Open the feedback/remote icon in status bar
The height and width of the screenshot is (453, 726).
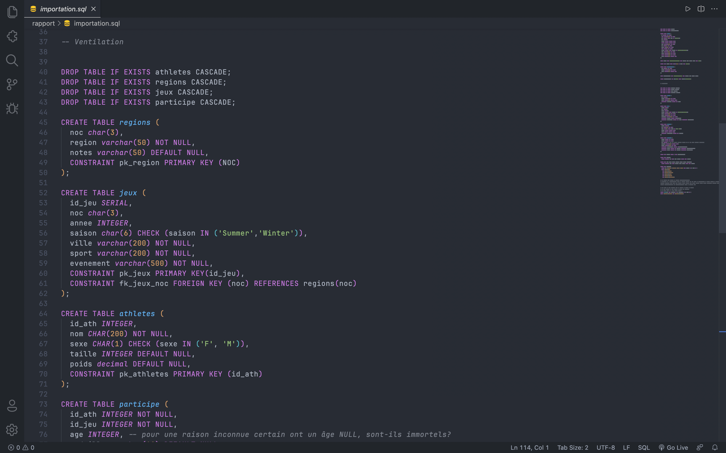click(700, 448)
